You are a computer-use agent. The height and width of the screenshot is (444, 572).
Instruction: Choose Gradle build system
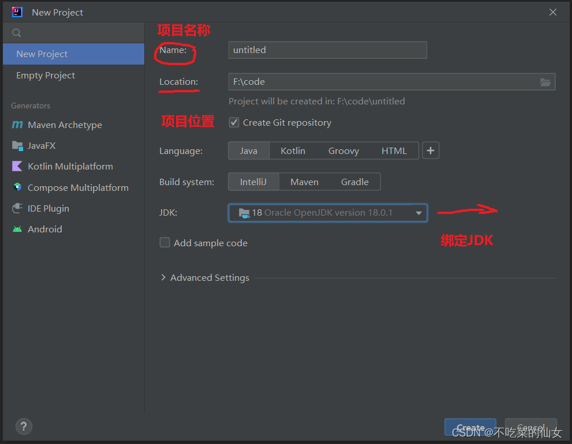(354, 182)
